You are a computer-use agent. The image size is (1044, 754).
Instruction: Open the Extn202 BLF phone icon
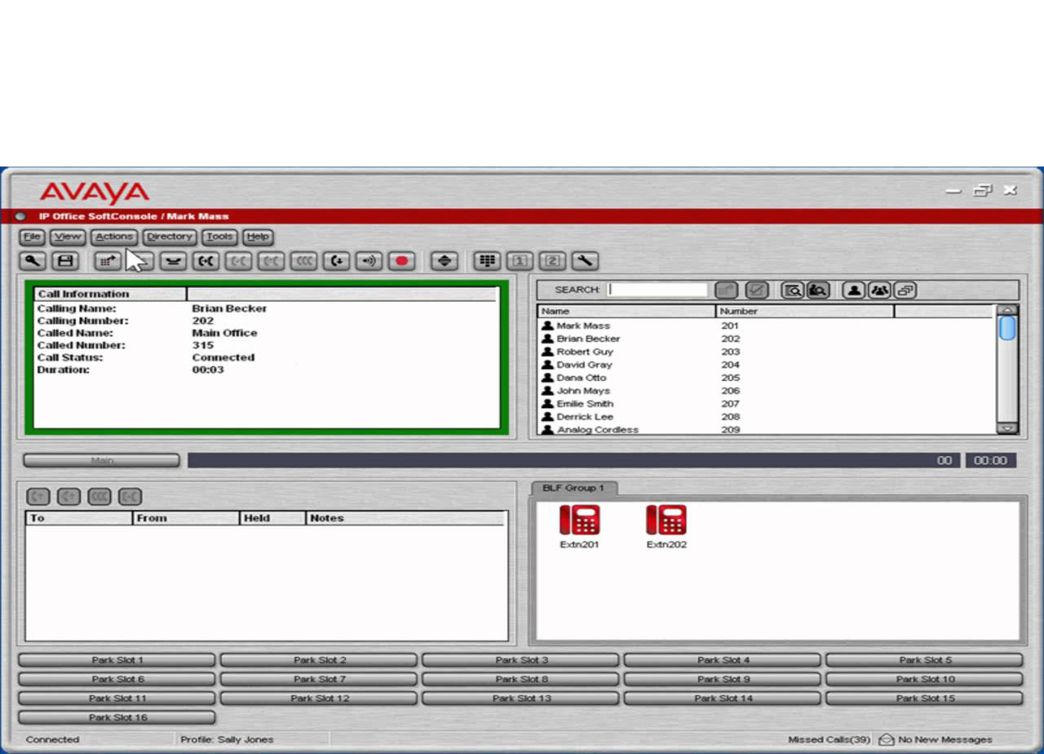(666, 521)
